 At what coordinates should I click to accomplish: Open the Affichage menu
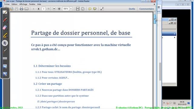23,4
